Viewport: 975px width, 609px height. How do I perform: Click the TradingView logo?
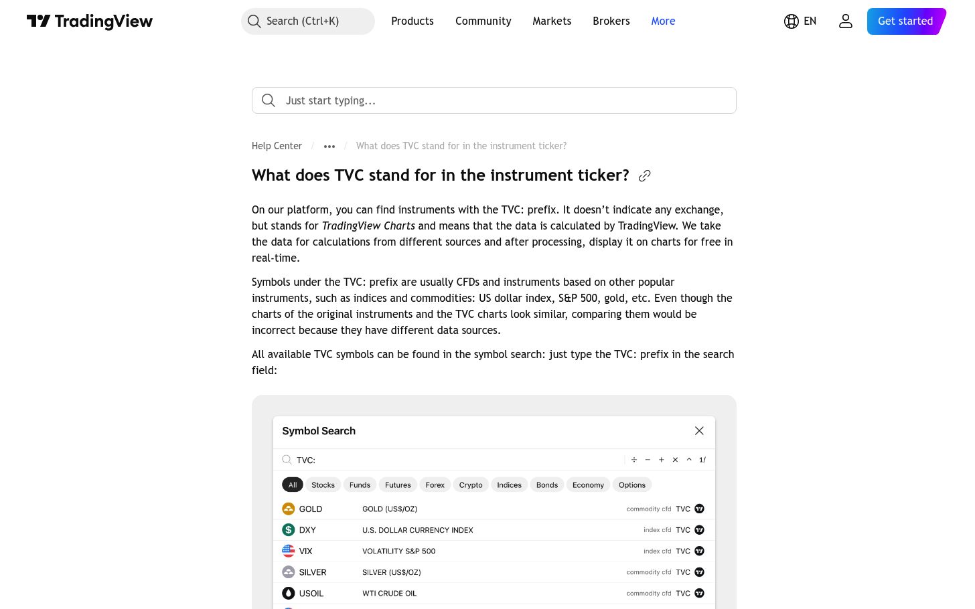tap(90, 21)
